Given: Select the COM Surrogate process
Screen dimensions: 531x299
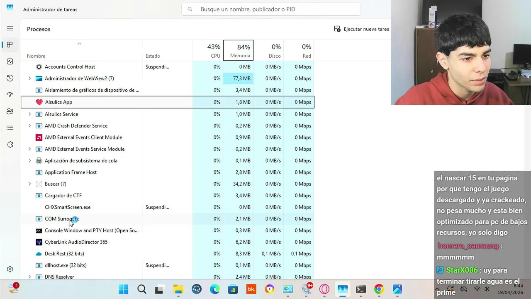Looking at the screenshot, I should point(167,219).
